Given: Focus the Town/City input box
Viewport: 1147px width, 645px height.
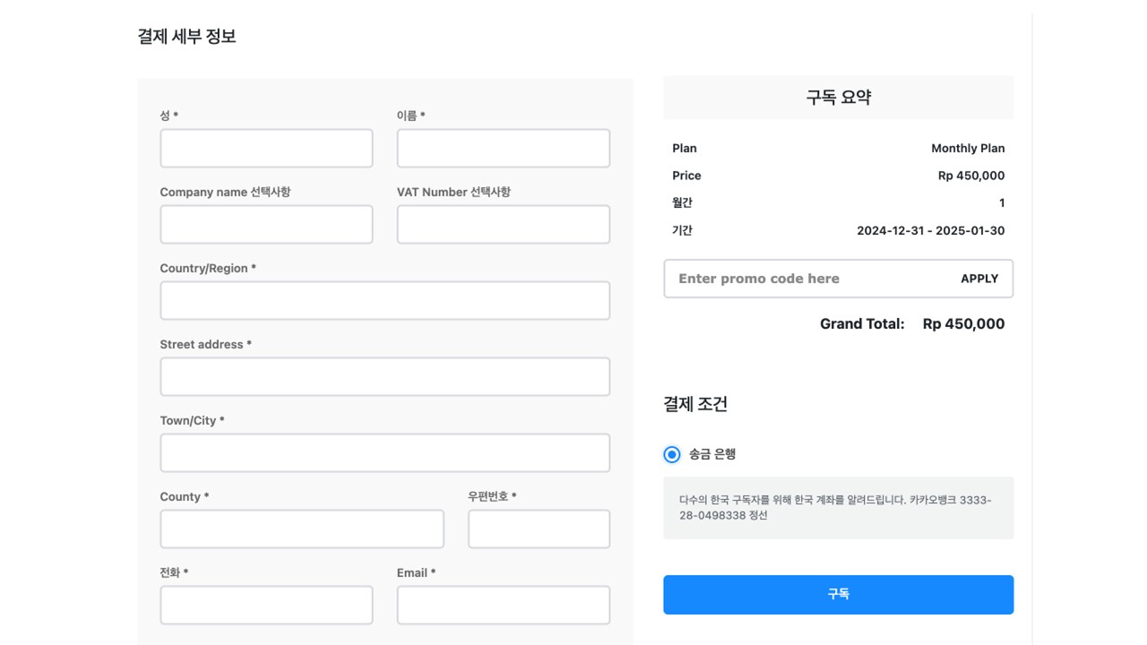Looking at the screenshot, I should [x=384, y=453].
